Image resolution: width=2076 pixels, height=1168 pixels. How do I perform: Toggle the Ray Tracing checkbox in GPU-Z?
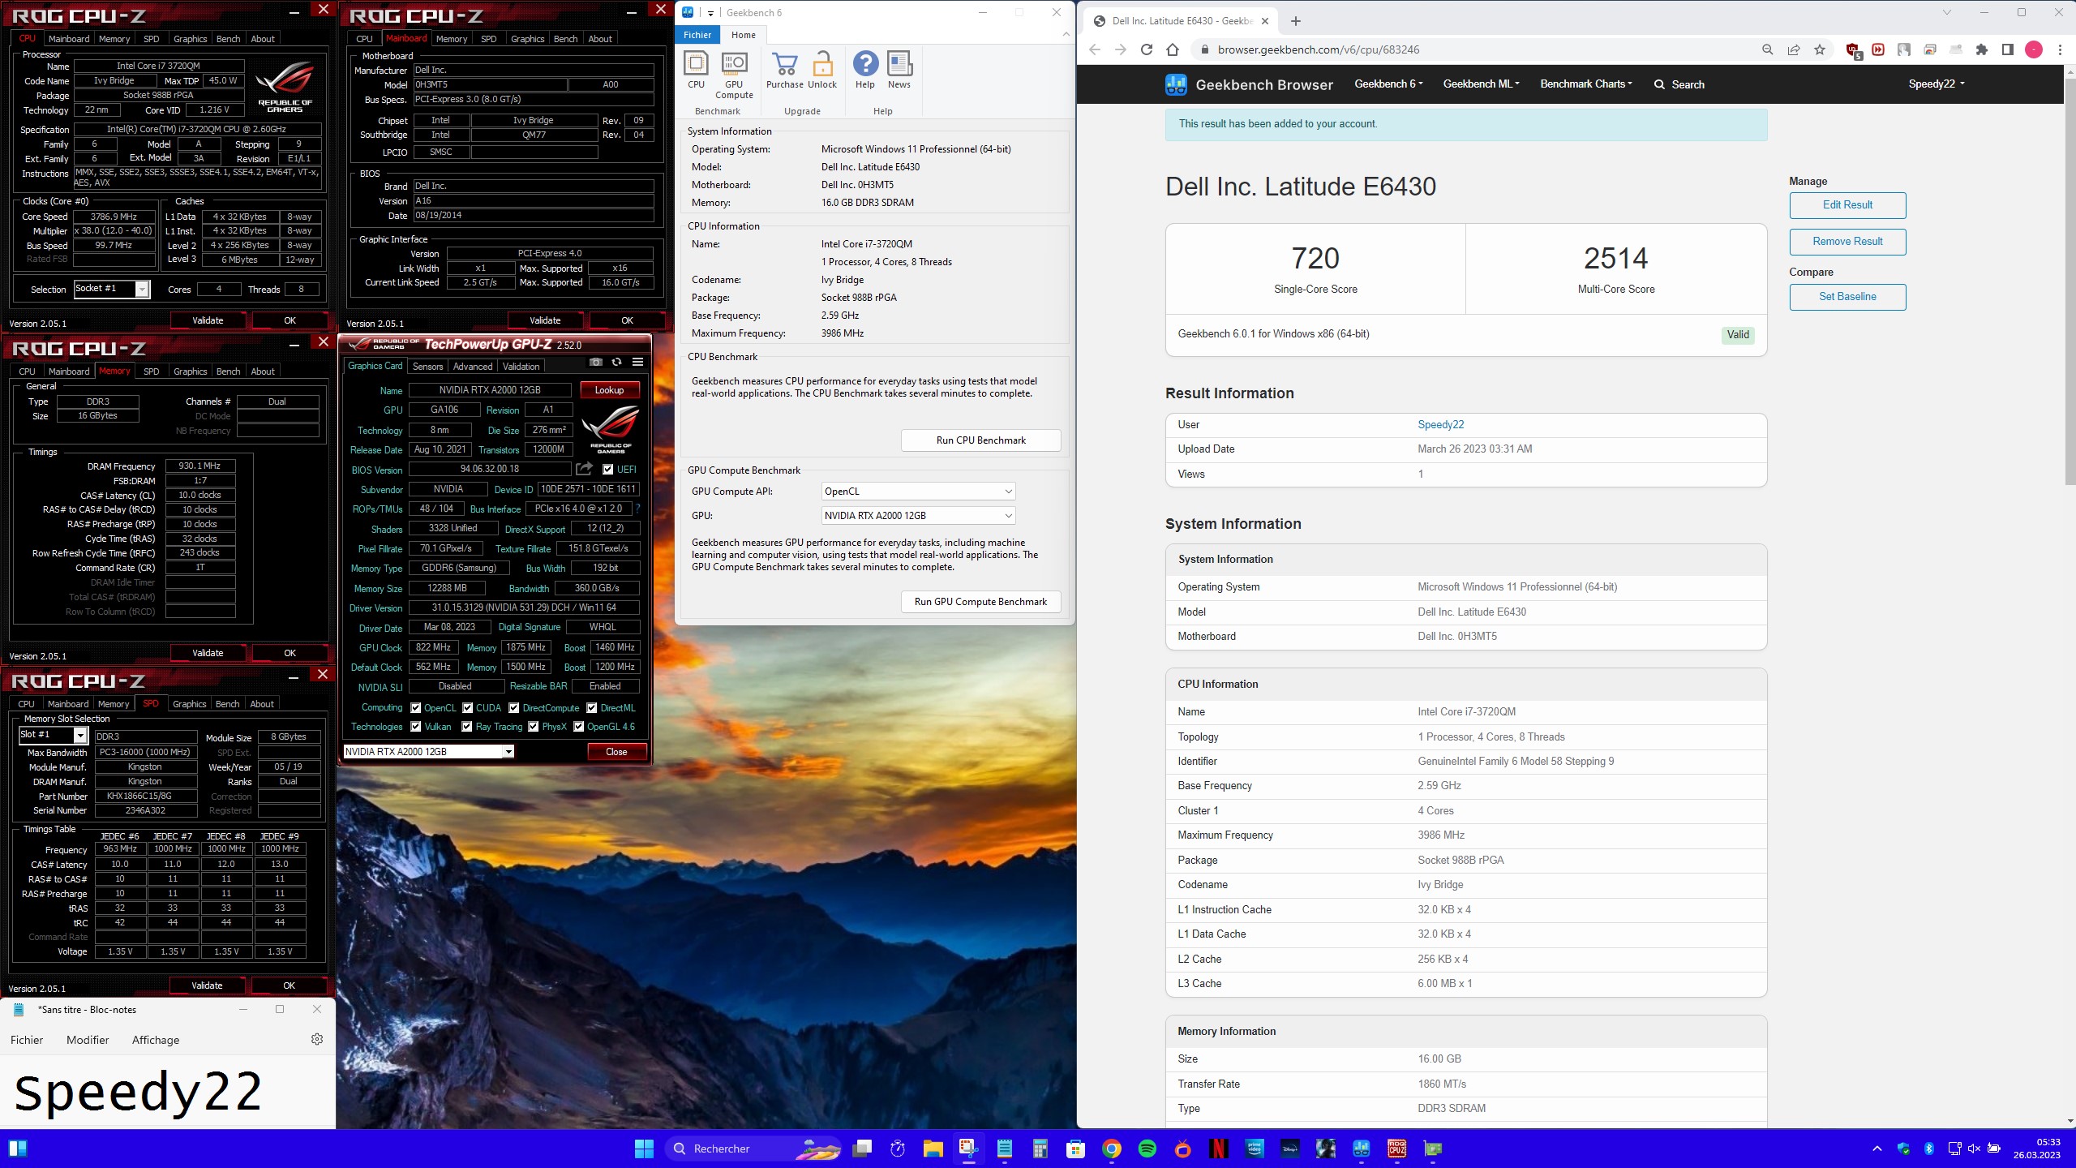[467, 727]
